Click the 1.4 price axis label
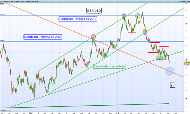 pos(186,24)
